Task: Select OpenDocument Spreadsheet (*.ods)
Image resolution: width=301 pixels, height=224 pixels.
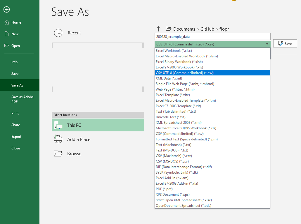Action: [x=212, y=206]
